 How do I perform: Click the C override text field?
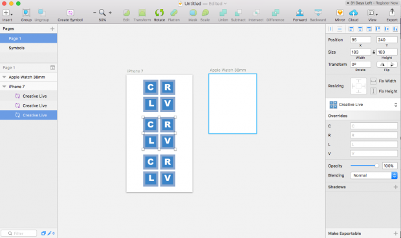[374, 125]
